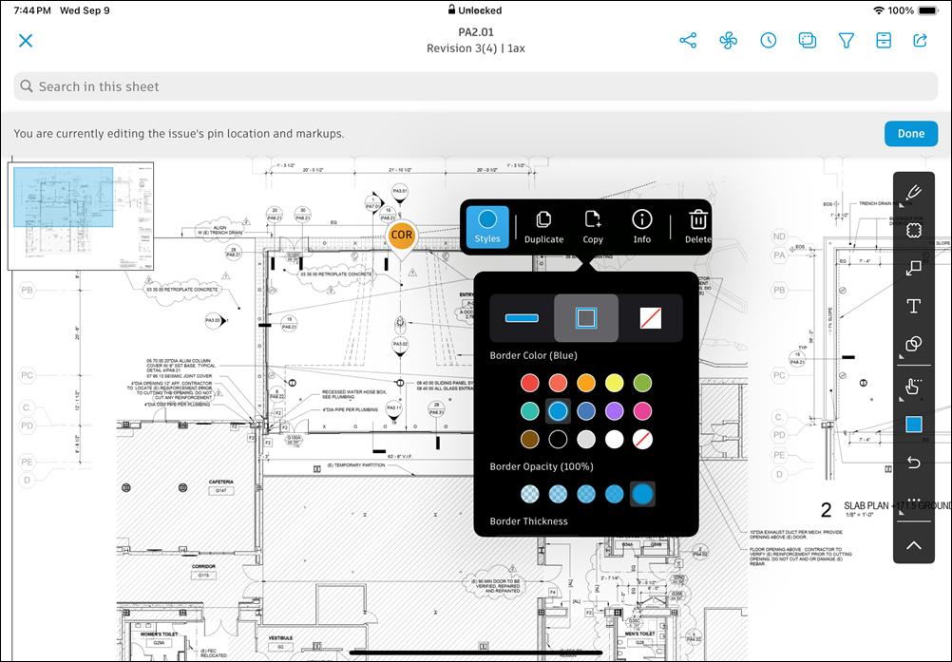Viewport: 952px width, 662px height.
Task: Pick the coral border color
Action: click(x=558, y=383)
